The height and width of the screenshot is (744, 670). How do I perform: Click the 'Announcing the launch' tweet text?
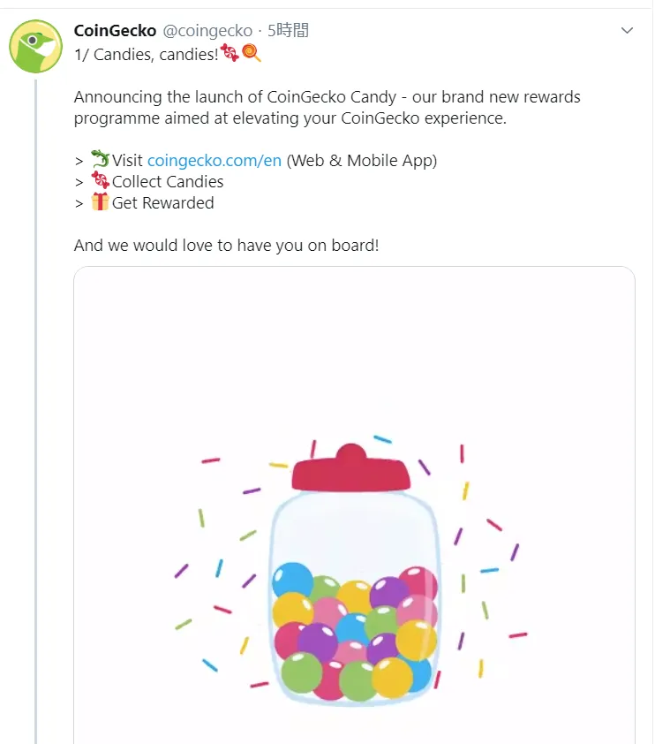[327, 107]
